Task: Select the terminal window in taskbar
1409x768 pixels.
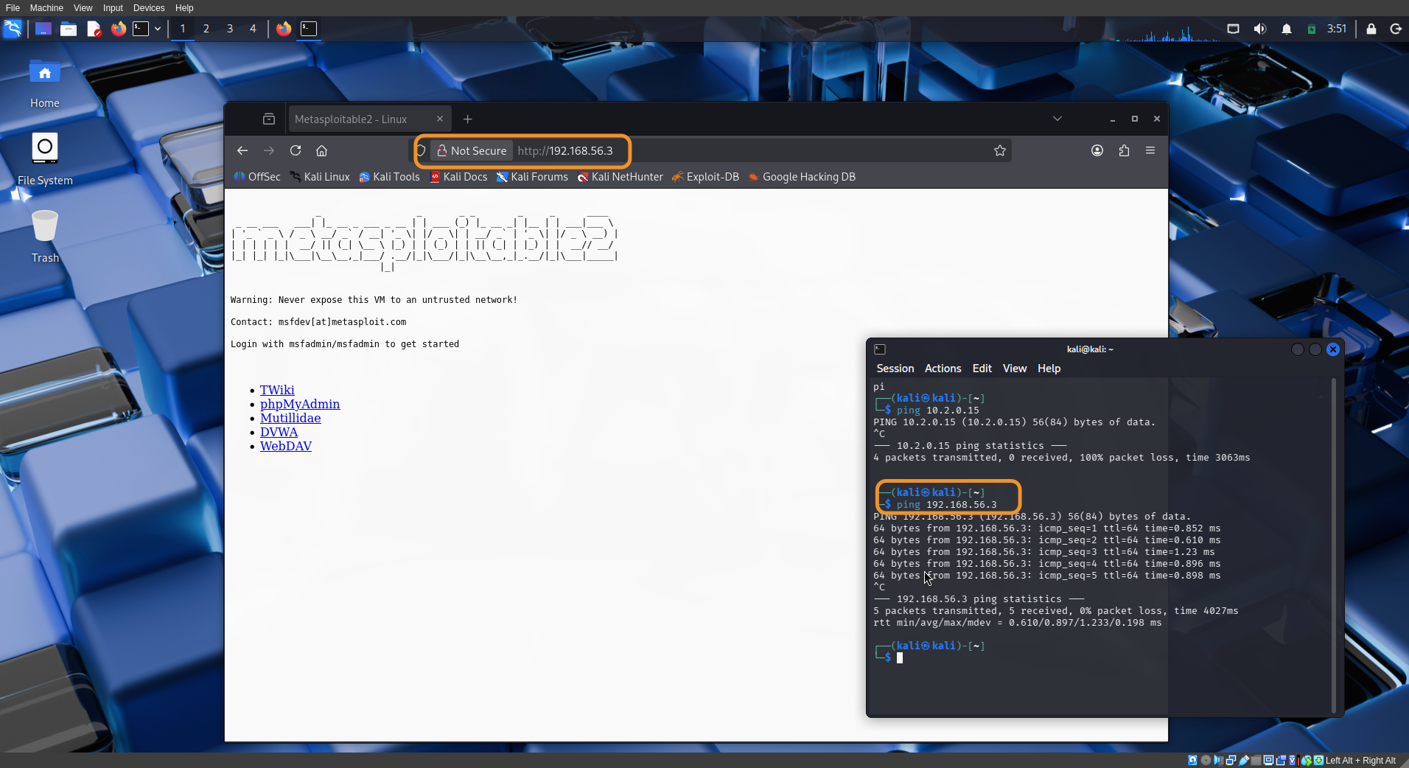Action: (x=309, y=29)
